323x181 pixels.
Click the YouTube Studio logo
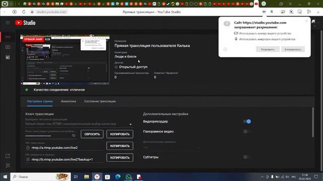point(25,23)
